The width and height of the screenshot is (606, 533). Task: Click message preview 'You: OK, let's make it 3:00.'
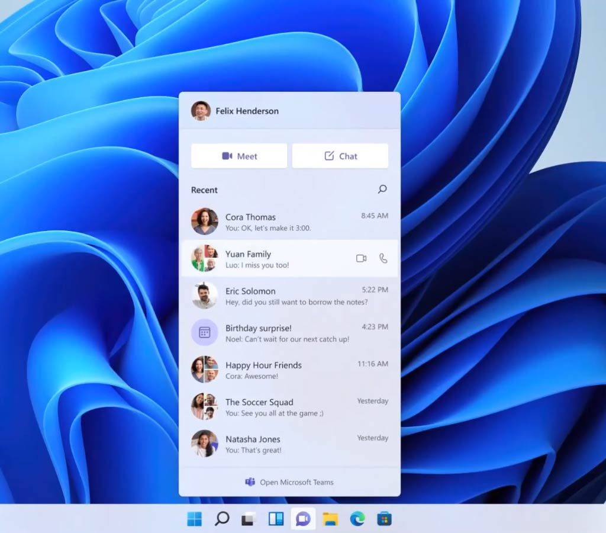click(268, 228)
